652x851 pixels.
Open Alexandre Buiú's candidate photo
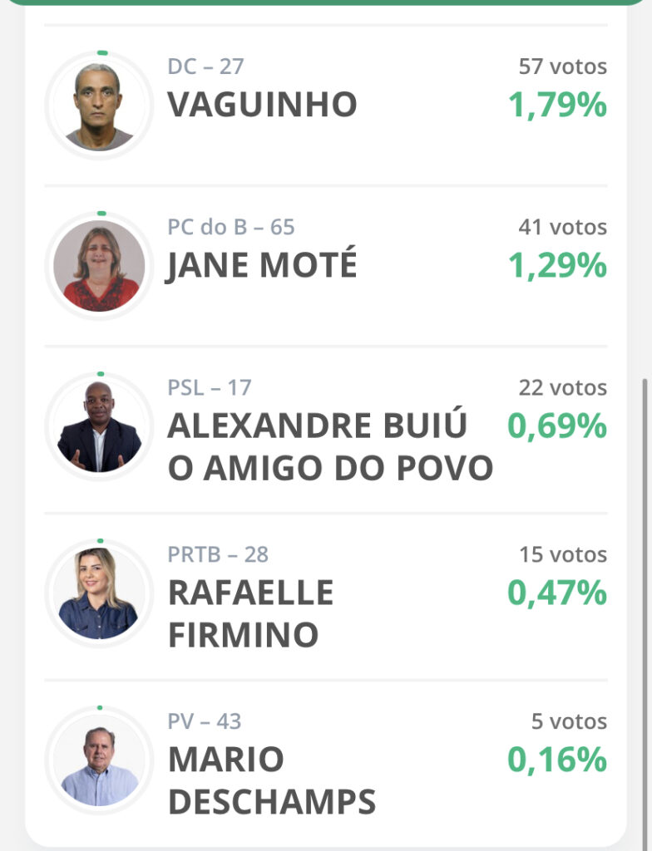[100, 426]
